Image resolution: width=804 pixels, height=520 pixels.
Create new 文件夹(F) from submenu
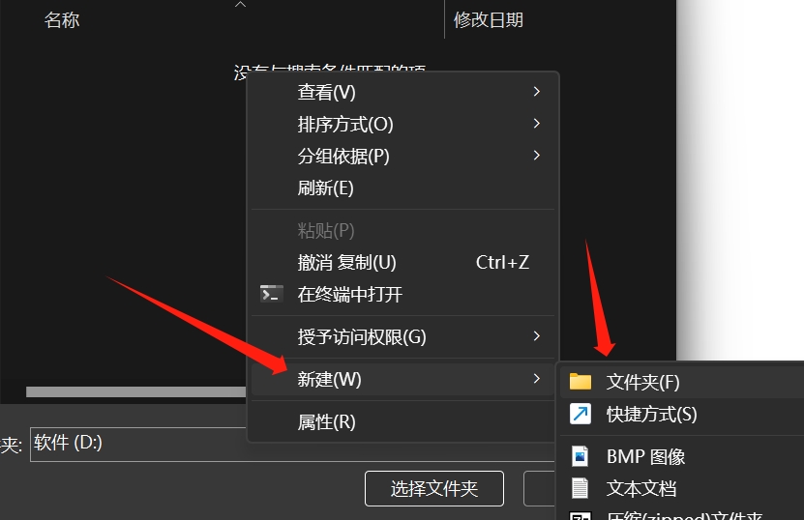682,382
